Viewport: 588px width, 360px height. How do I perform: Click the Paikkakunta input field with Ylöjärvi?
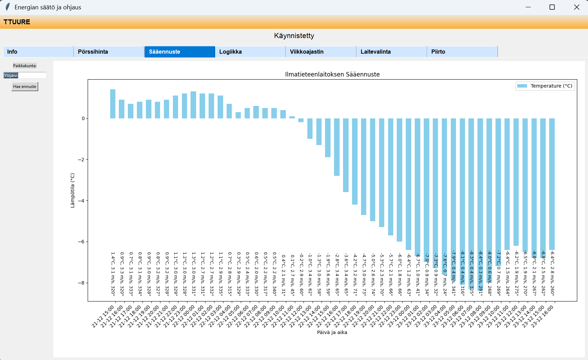(x=25, y=75)
